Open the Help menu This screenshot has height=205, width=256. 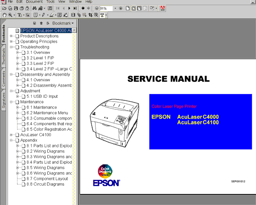(89, 2)
